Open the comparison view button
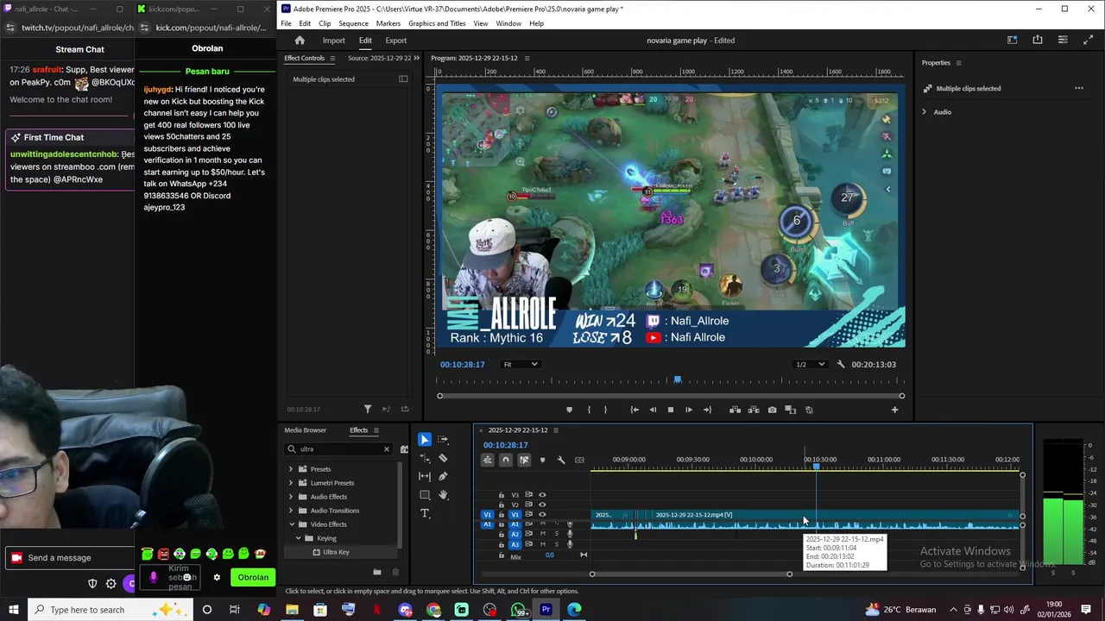Screen dimensions: 1105x621 tap(790, 410)
